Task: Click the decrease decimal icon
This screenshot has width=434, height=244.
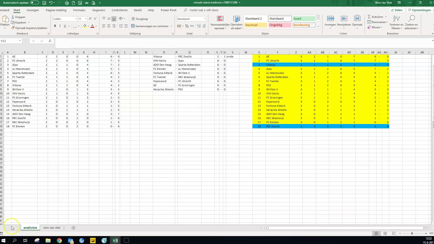Action: (x=203, y=26)
